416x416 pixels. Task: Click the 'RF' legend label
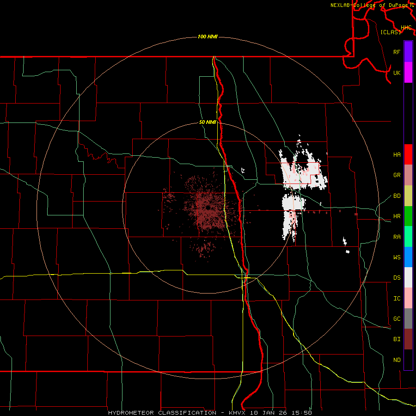pos(397,52)
